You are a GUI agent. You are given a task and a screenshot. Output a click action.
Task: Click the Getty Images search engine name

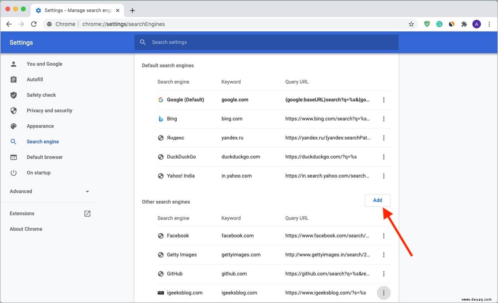tap(182, 255)
